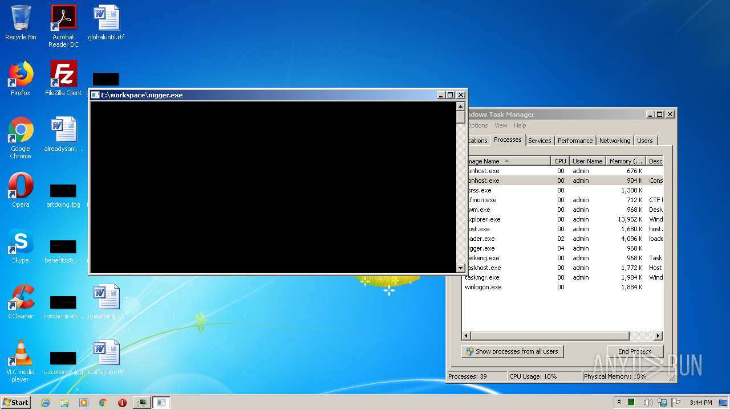Open the console window system menu icon

point(96,95)
